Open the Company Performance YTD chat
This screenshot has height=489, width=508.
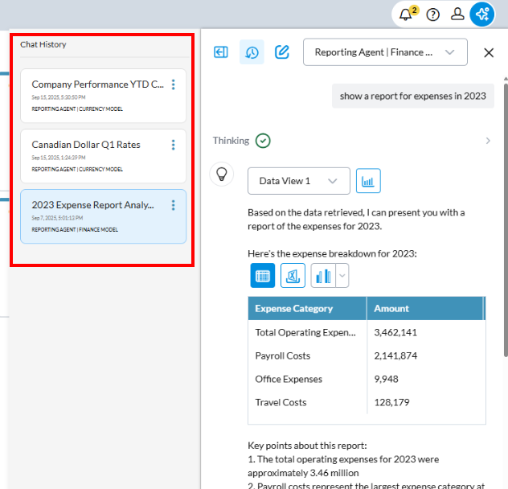coord(97,84)
